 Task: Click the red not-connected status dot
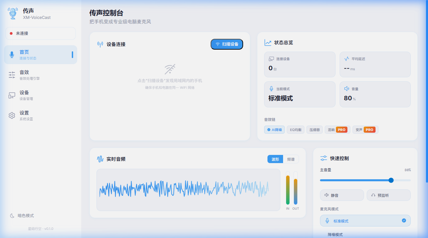[x=11, y=33]
